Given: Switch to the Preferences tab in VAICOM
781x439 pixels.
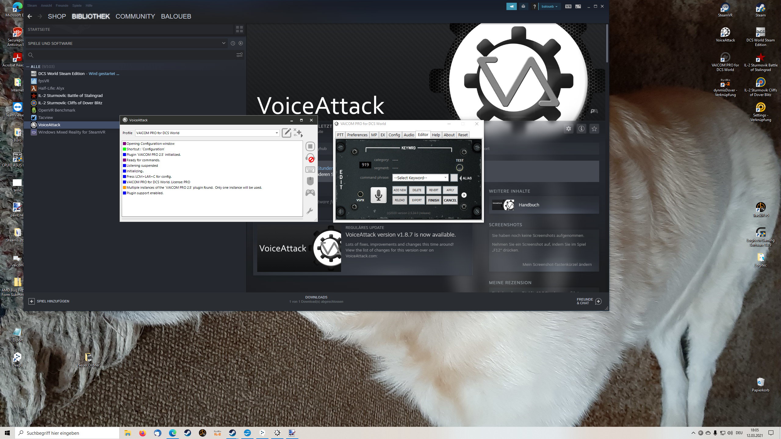Looking at the screenshot, I should 357,135.
